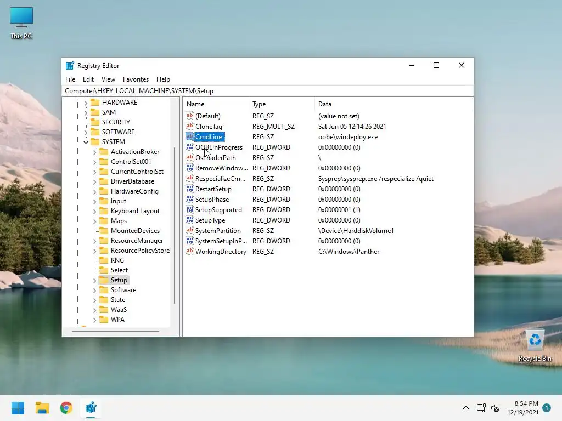
Task: Select the ResourcePolicyStore key
Action: pyautogui.click(x=140, y=251)
